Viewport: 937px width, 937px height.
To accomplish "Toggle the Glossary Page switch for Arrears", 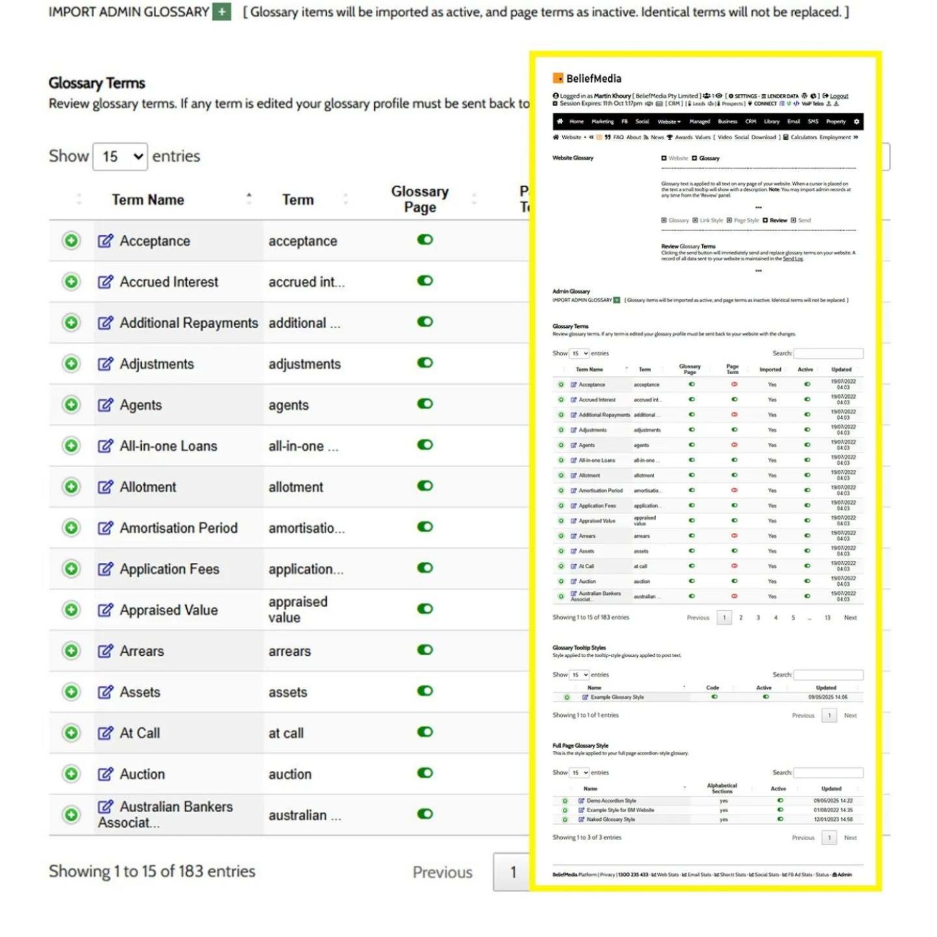I will tap(425, 650).
